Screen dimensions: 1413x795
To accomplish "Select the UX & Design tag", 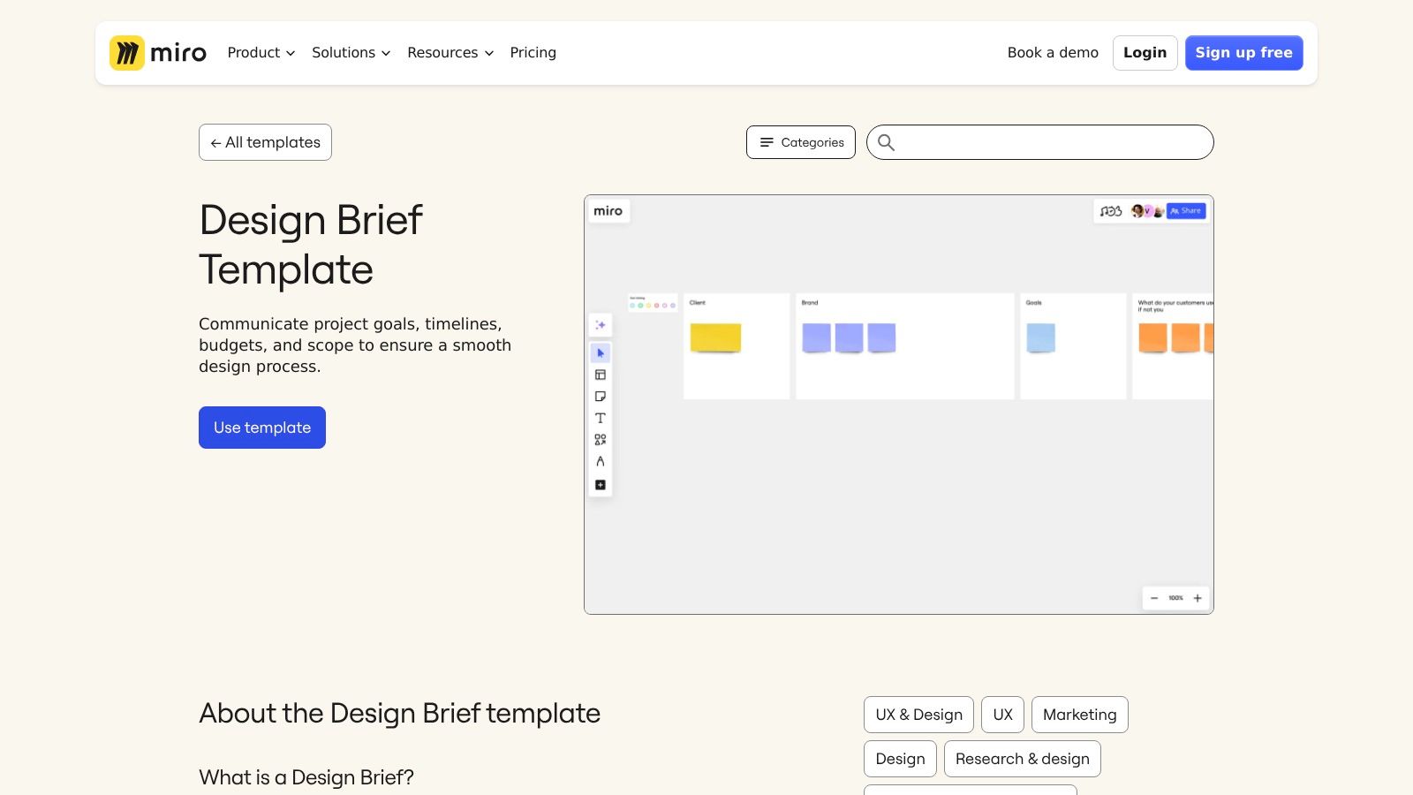I will point(918,715).
